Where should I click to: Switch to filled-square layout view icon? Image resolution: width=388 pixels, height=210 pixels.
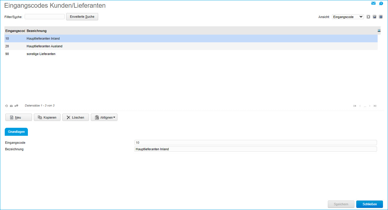[x=381, y=17]
